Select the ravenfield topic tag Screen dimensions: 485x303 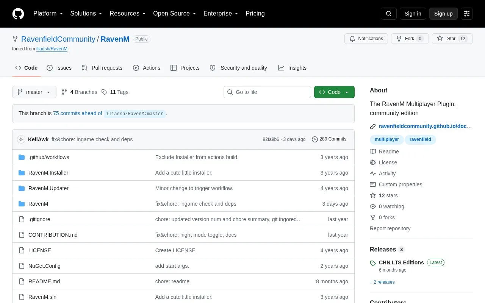click(x=420, y=139)
